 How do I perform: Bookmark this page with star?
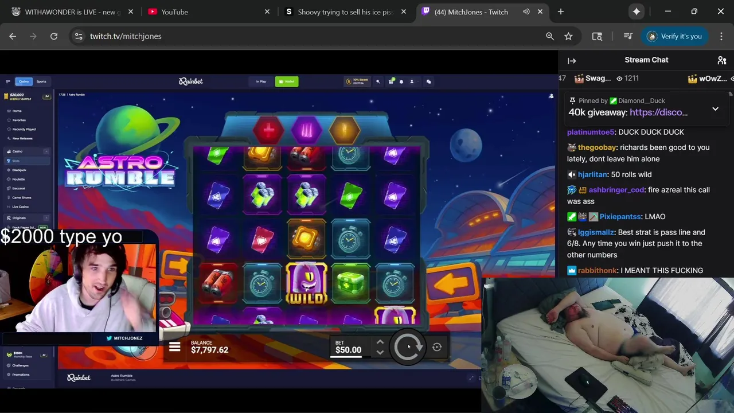click(x=568, y=36)
